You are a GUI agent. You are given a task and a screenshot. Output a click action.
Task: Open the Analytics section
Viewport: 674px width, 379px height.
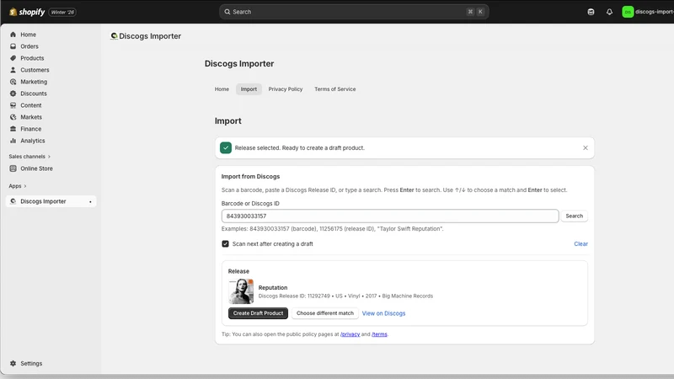pos(33,141)
